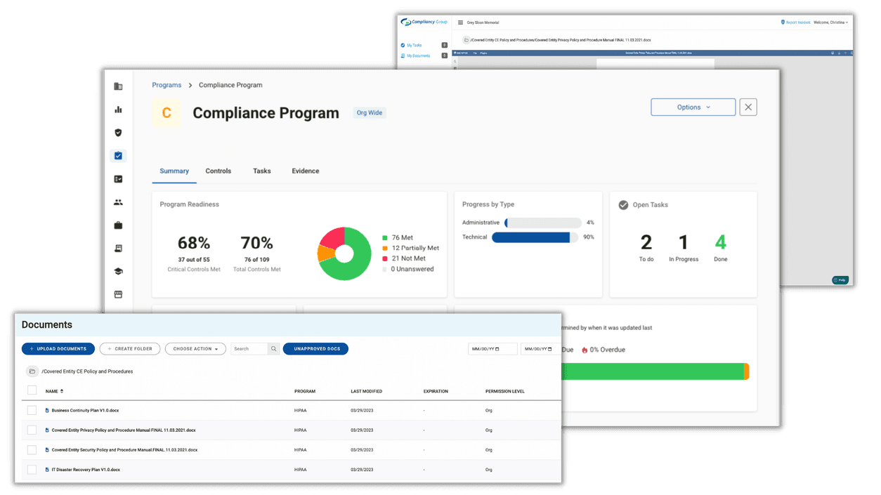Open the reports bar-chart icon in sidebar
881x495 pixels.
117,110
